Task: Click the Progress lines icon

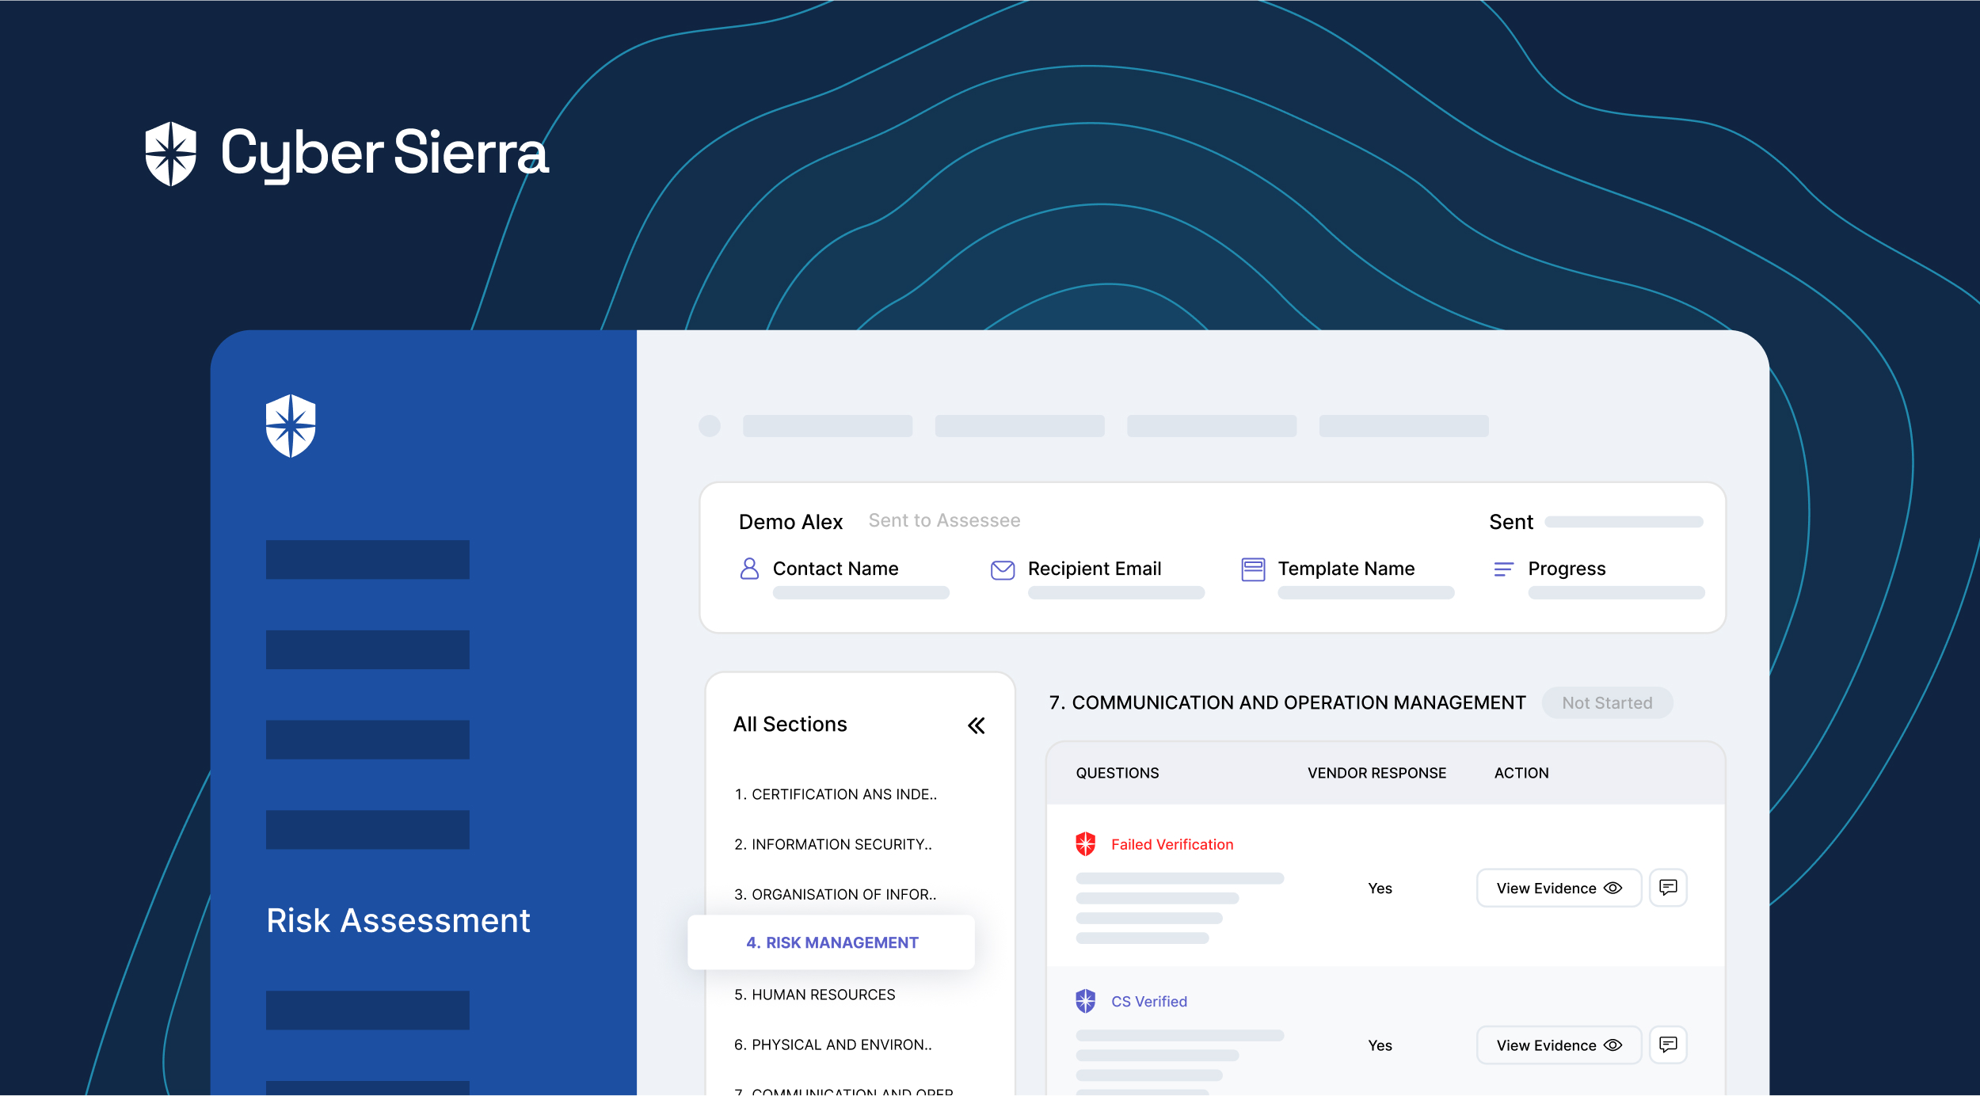Action: pos(1503,569)
